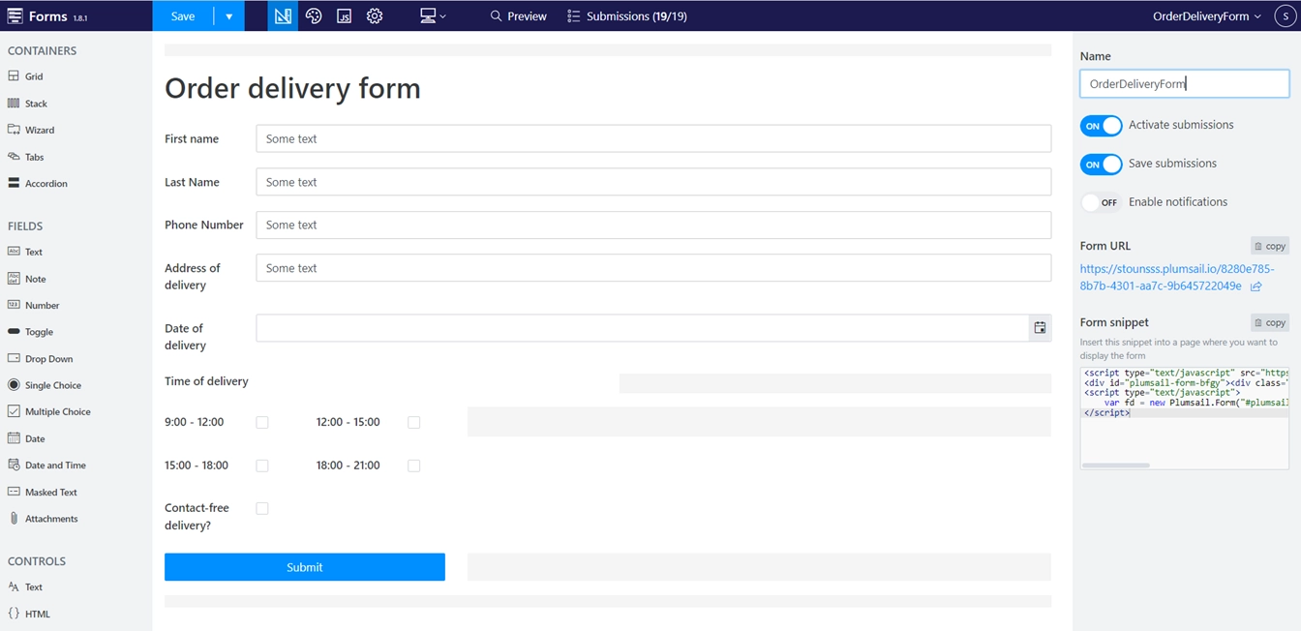Expand the Save options dropdown arrow

[229, 16]
